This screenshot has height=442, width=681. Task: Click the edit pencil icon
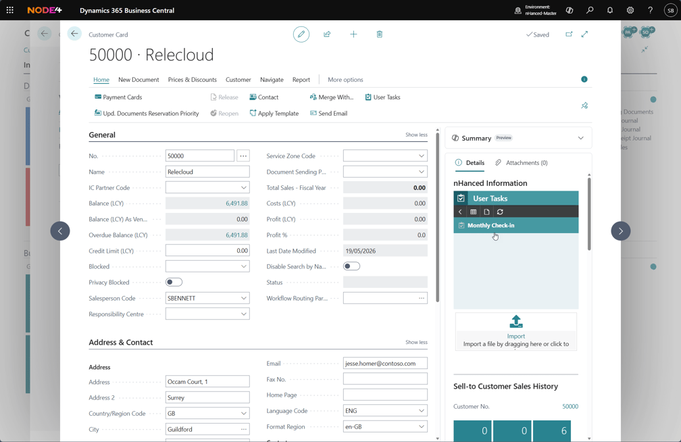point(301,34)
